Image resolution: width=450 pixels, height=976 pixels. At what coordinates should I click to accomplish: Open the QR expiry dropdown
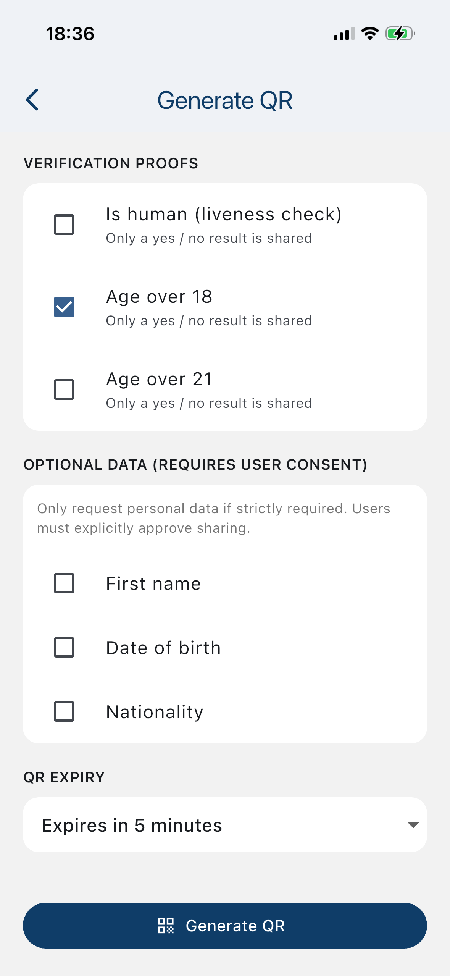pos(225,825)
